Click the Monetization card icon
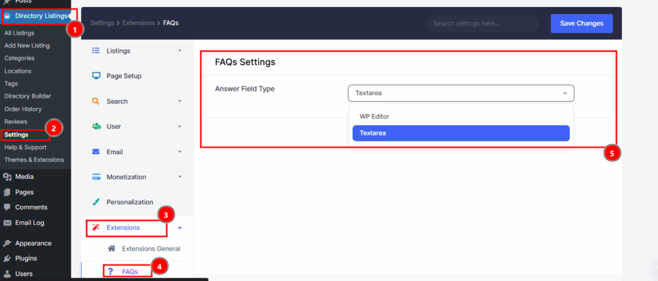This screenshot has width=658, height=281. click(x=96, y=177)
